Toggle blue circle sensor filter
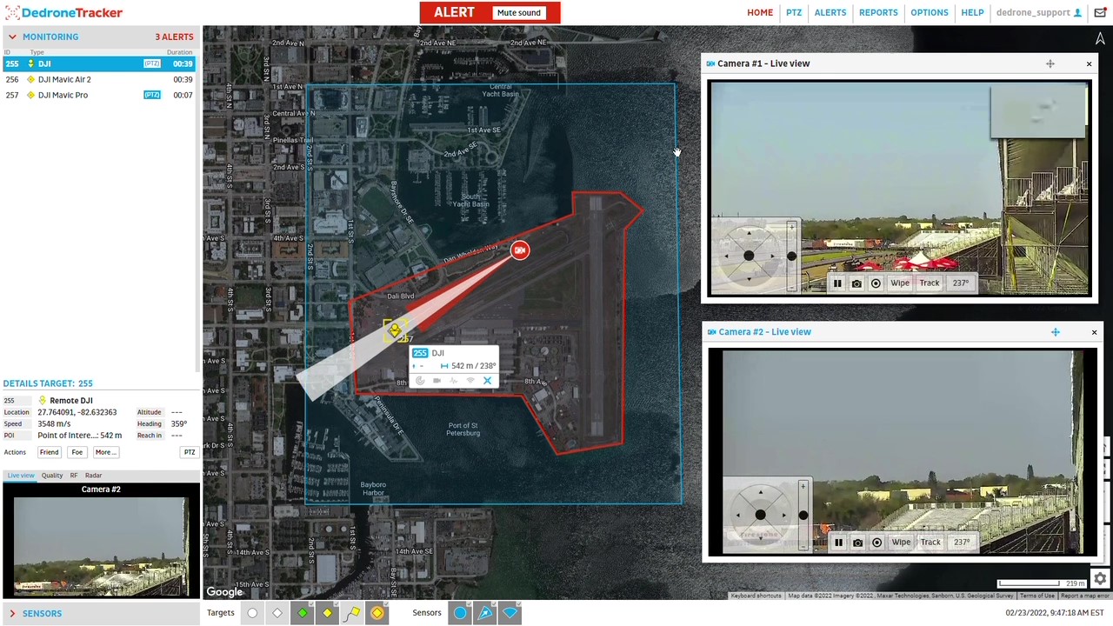1113x626 pixels. pos(460,613)
